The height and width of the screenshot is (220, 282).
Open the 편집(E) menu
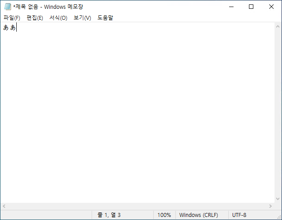coord(35,18)
